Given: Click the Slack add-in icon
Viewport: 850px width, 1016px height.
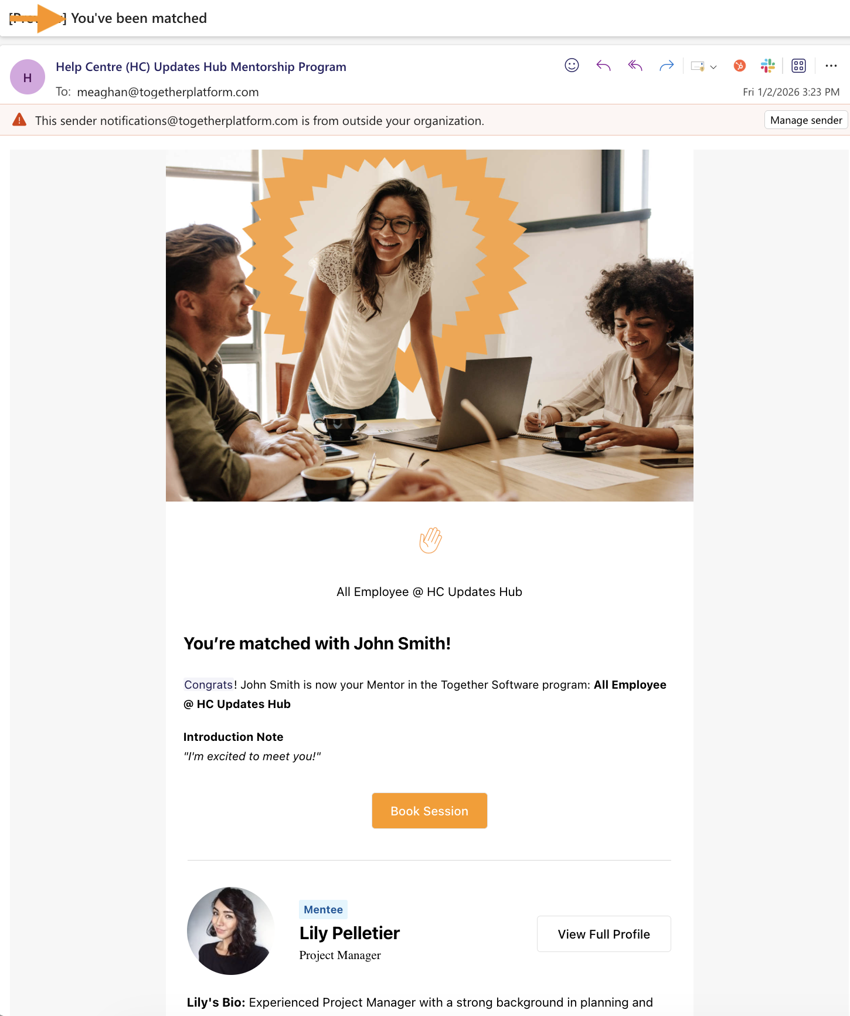Looking at the screenshot, I should pyautogui.click(x=768, y=66).
